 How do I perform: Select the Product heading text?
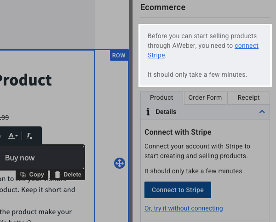coord(25,80)
